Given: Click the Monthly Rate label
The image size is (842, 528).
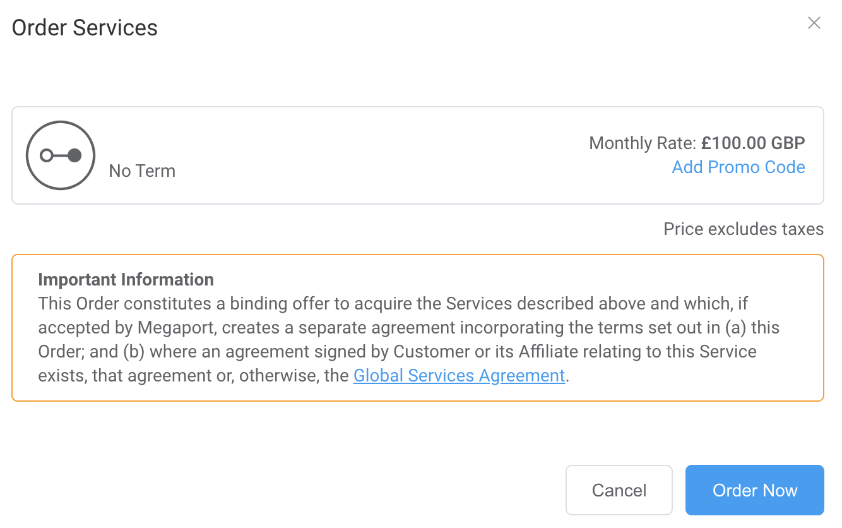Looking at the screenshot, I should (643, 143).
